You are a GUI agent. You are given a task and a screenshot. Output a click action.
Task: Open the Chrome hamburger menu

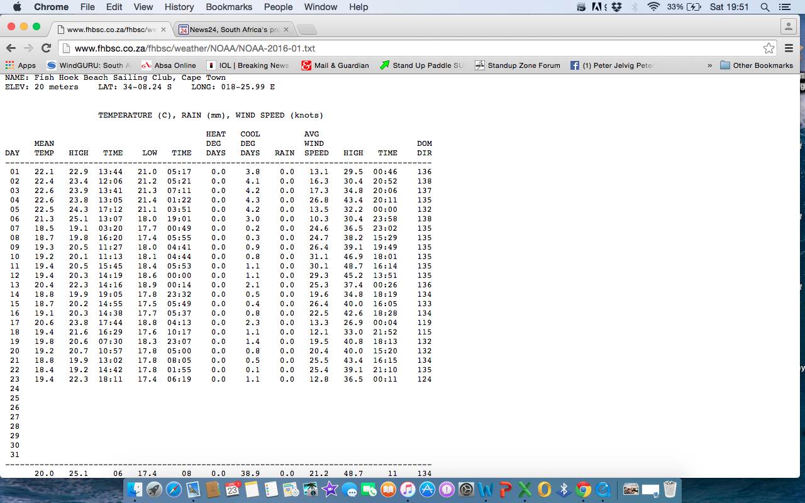coord(789,48)
